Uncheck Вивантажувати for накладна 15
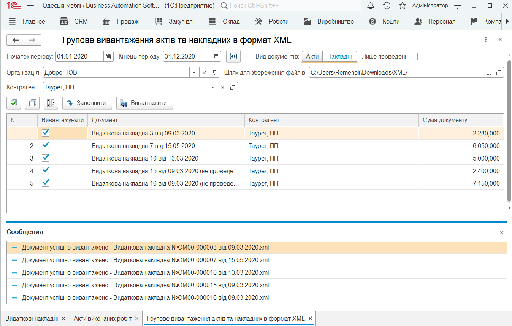 (x=46, y=170)
